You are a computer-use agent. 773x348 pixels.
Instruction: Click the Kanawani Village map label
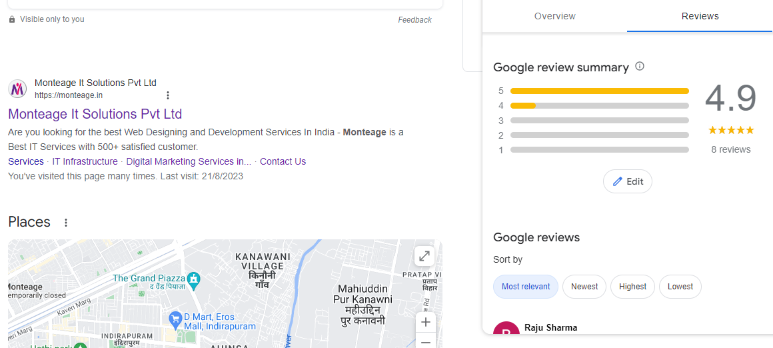262,271
